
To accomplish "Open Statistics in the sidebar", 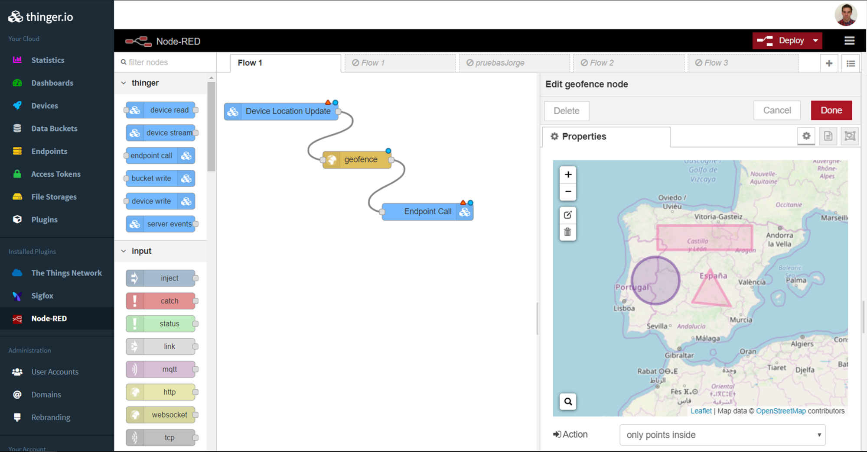I will [x=48, y=60].
